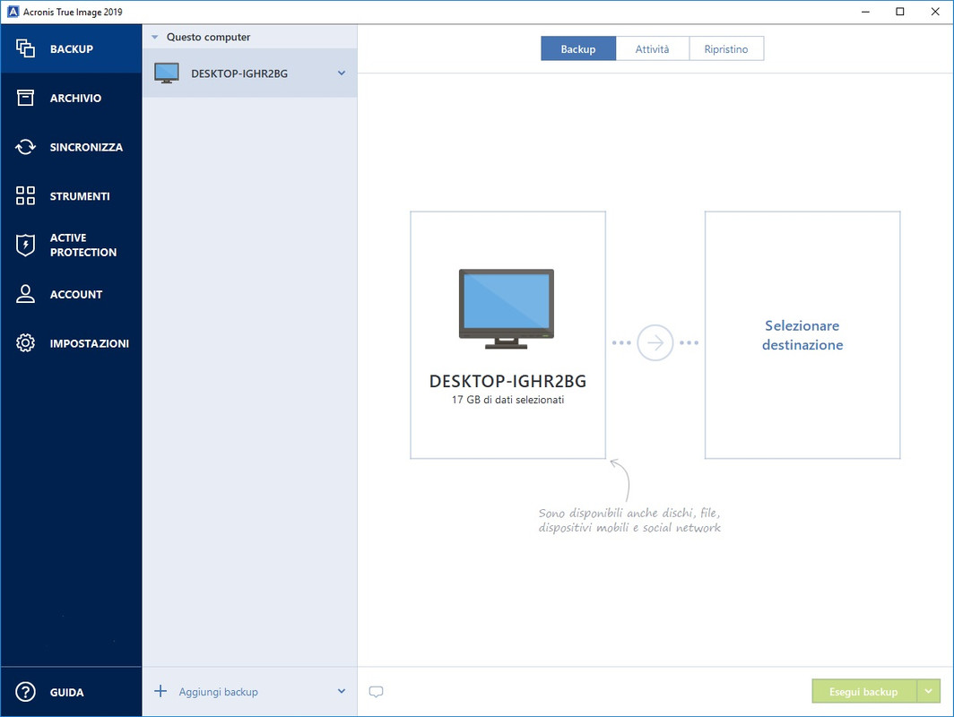Open the ARCHIVIO menu label
The height and width of the screenshot is (717, 954).
[75, 98]
